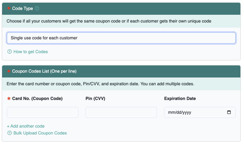
Task: Click question-mark icon before How to get Codes
Action: click(9, 52)
